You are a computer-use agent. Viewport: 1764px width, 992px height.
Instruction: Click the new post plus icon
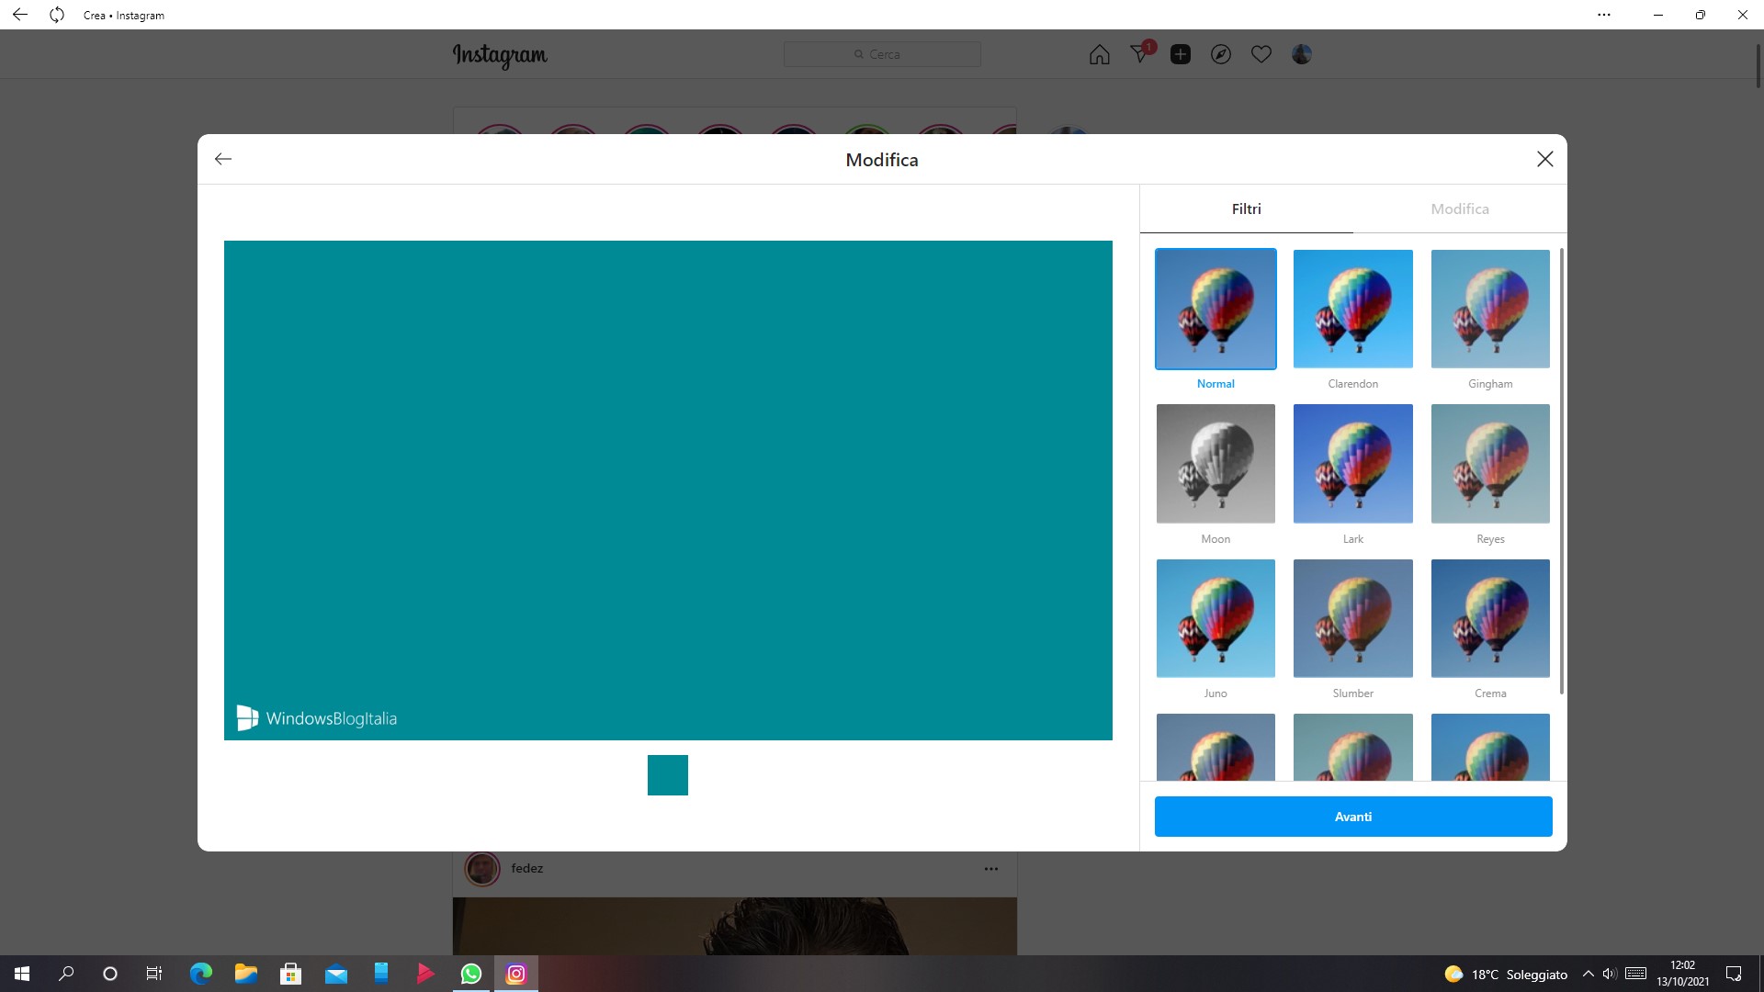coord(1181,54)
